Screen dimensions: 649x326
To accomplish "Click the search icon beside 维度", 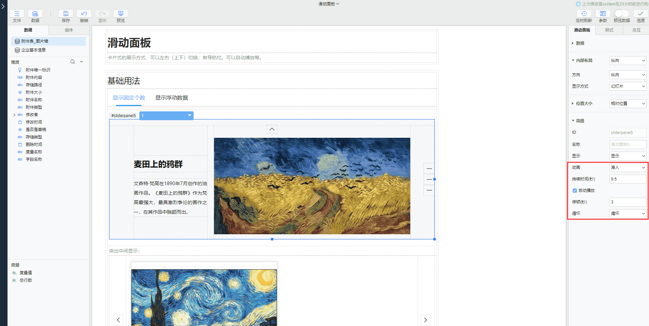I will coord(73,62).
